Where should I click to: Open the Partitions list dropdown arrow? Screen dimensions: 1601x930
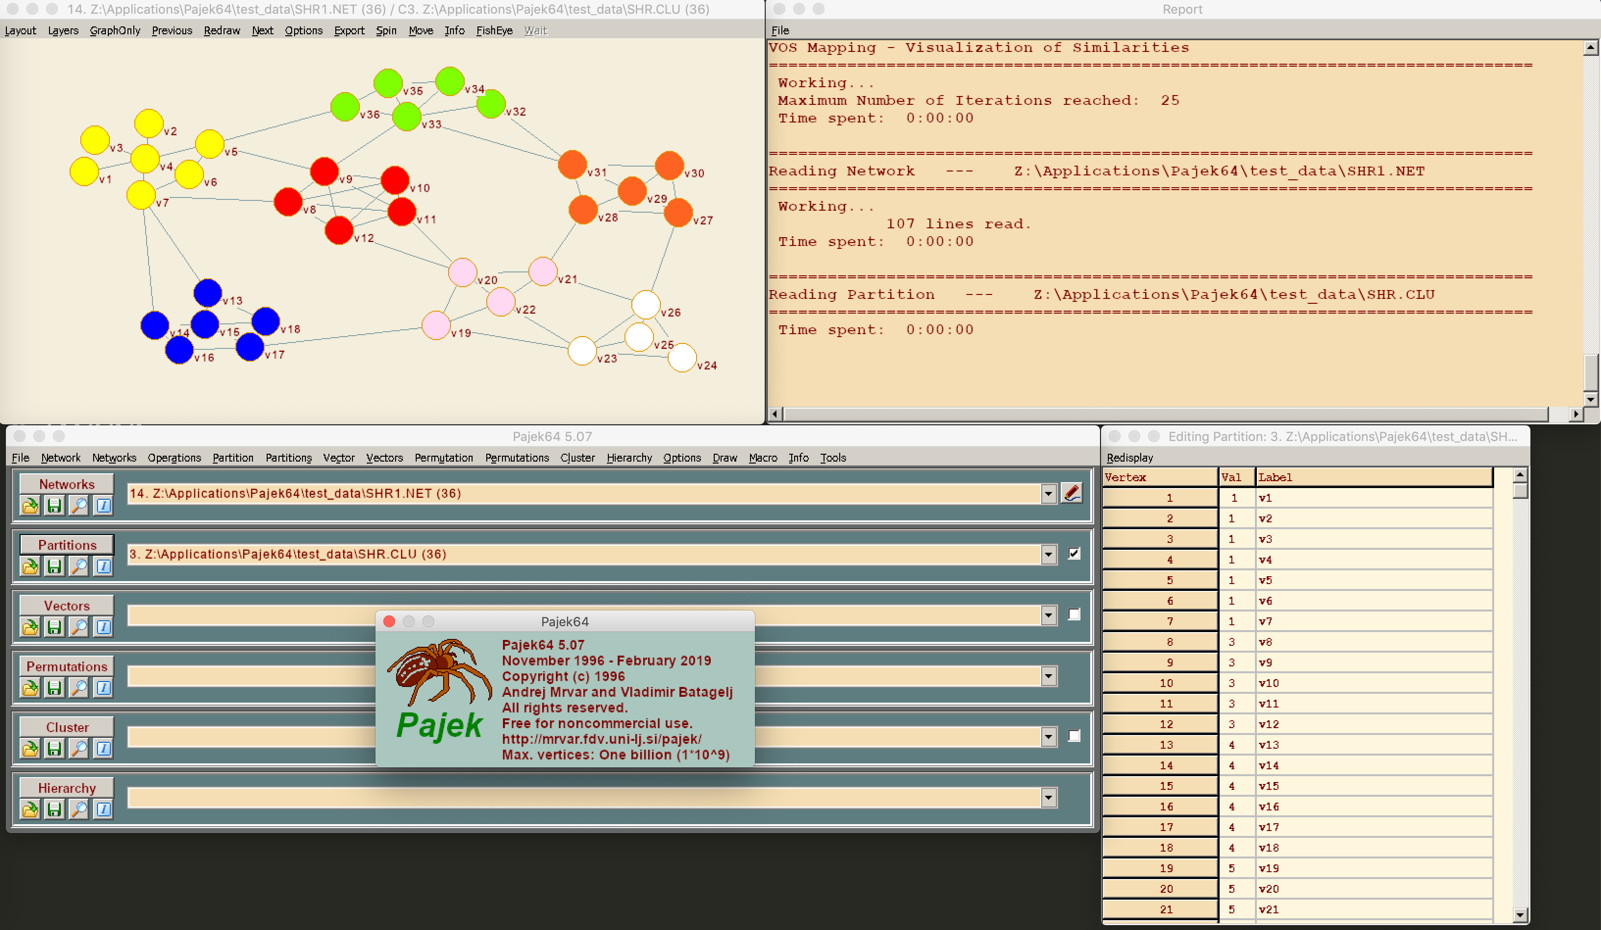pos(1048,554)
